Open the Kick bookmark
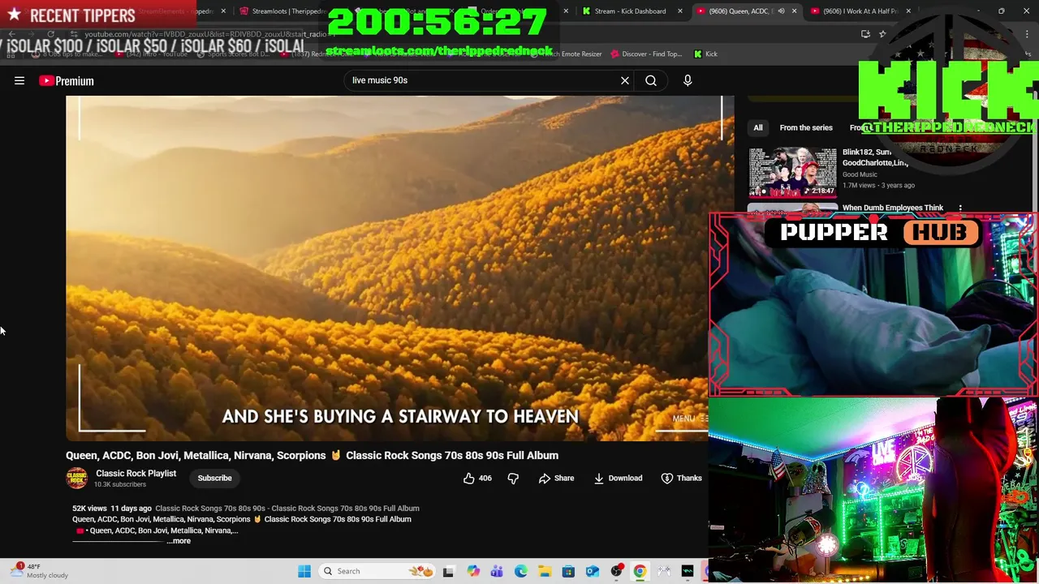Screen dimensions: 1039x584 705,54
